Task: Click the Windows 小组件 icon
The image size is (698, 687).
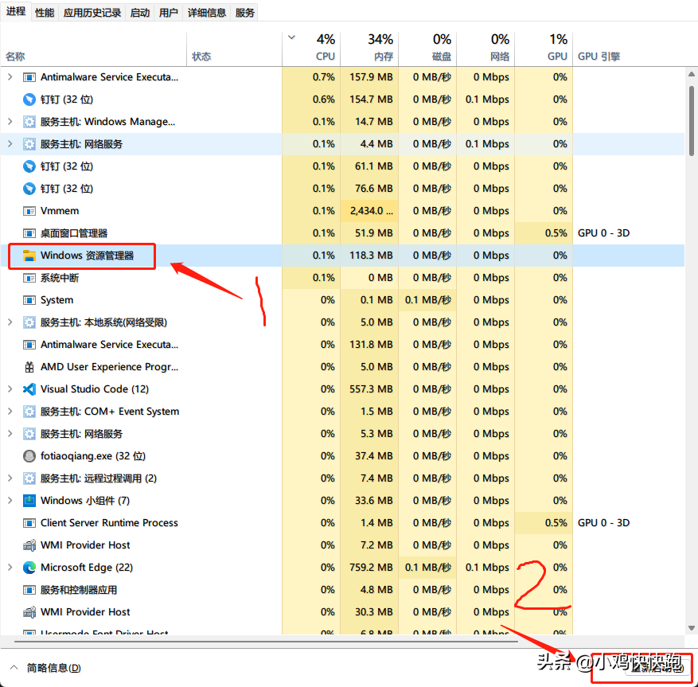Action: click(x=29, y=501)
